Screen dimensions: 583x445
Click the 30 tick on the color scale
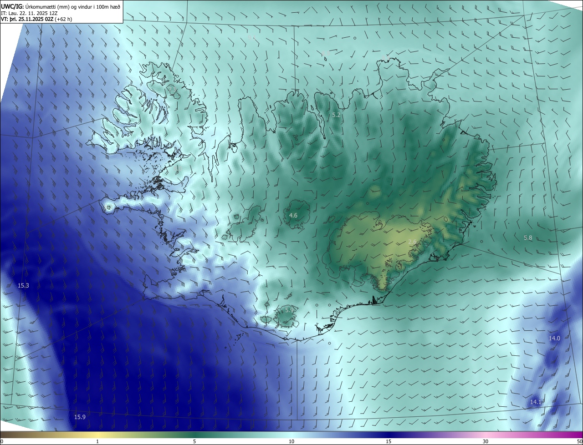486,441
